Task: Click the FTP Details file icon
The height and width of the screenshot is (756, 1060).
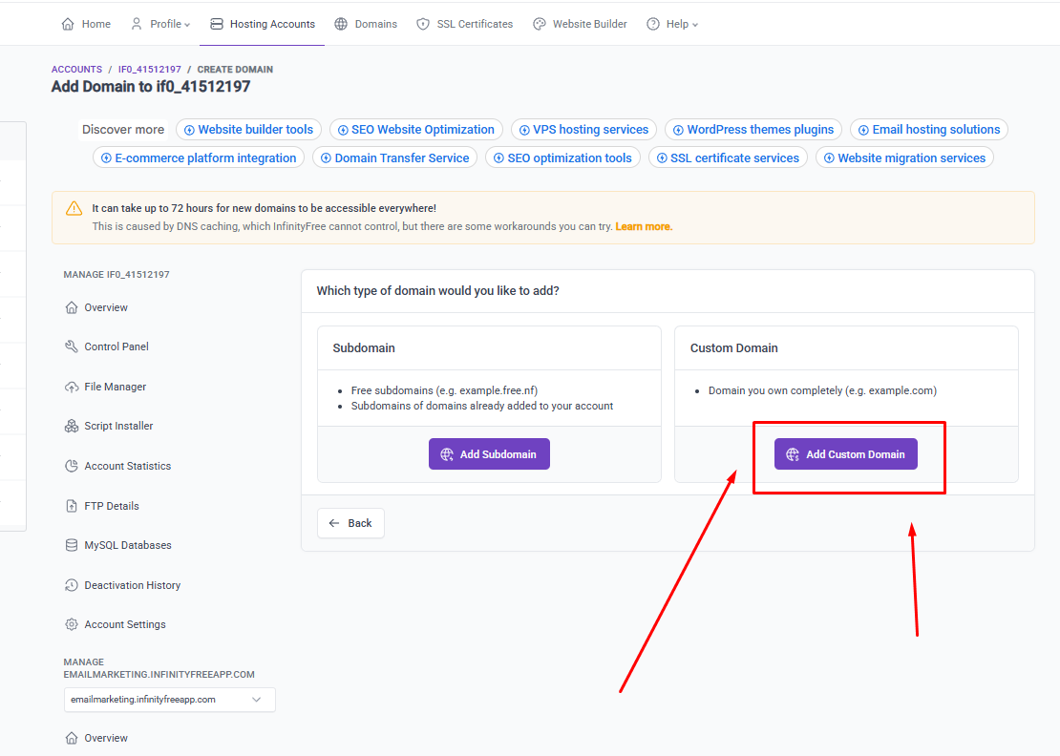Action: pos(72,506)
